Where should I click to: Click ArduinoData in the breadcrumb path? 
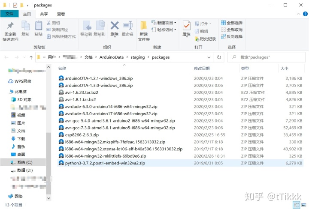pos(111,57)
